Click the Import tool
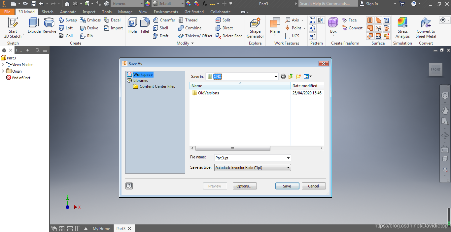451x232 pixels. tap(113, 28)
